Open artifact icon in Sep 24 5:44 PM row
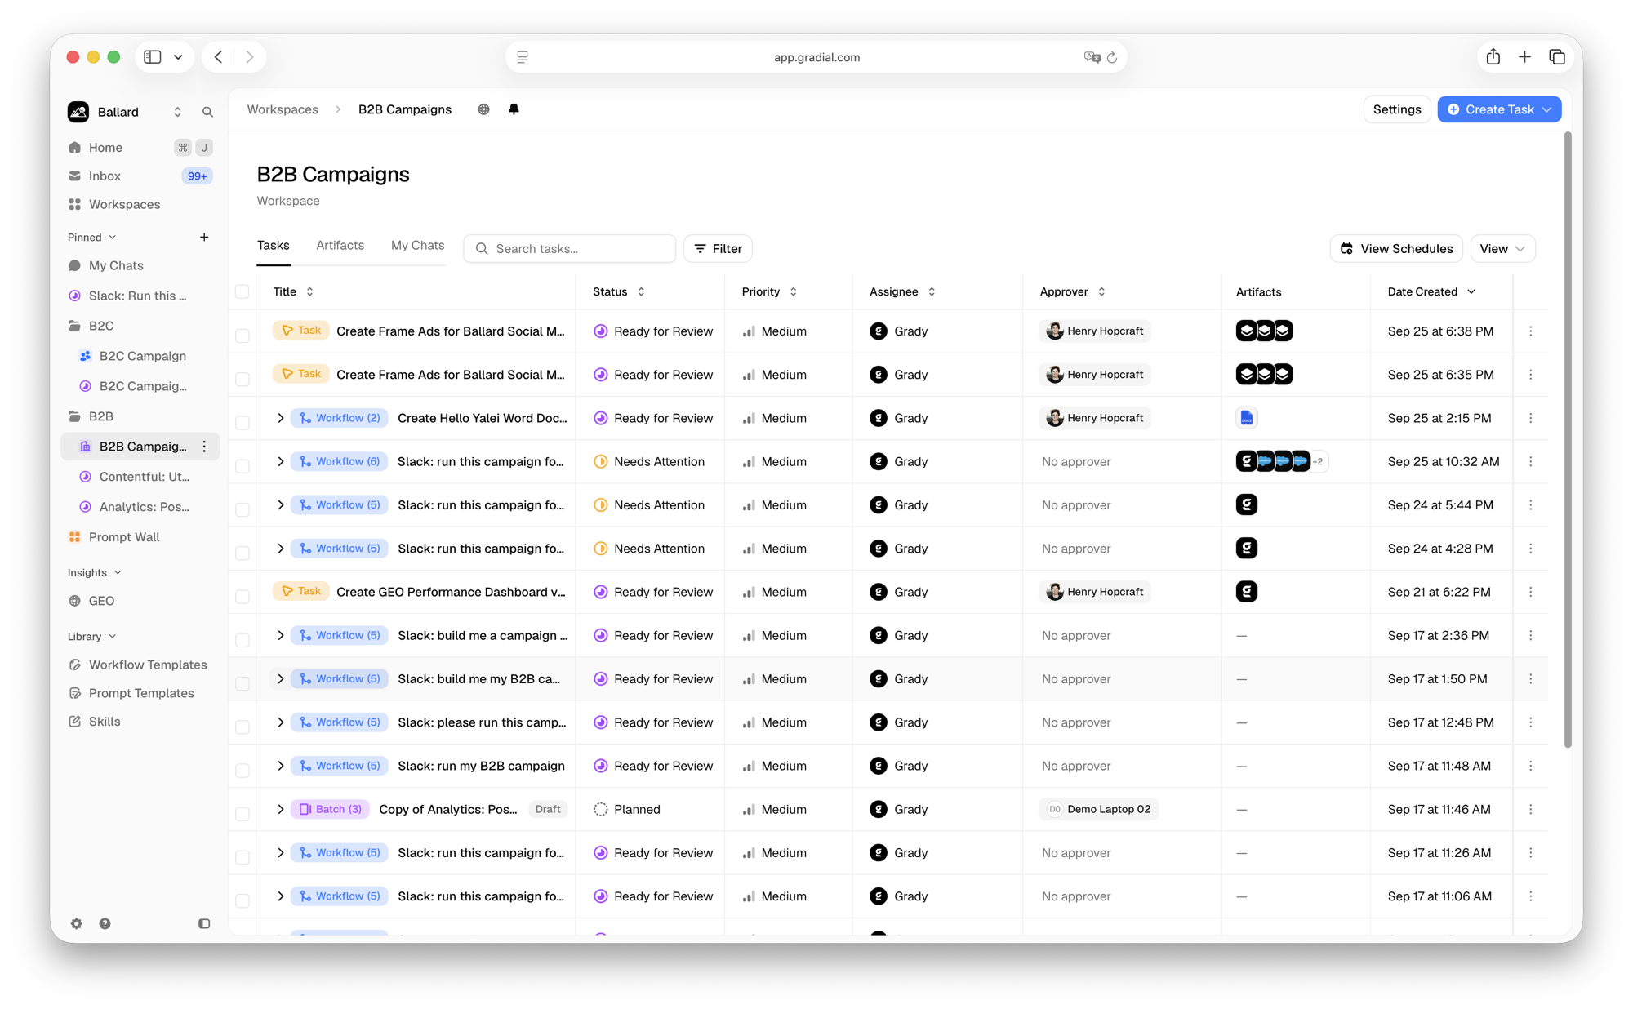The width and height of the screenshot is (1633, 1009). click(1246, 504)
